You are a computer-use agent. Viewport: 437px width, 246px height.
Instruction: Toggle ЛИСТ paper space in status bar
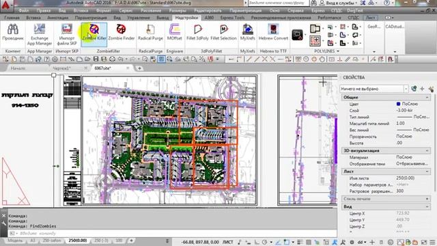pyautogui.click(x=228, y=242)
